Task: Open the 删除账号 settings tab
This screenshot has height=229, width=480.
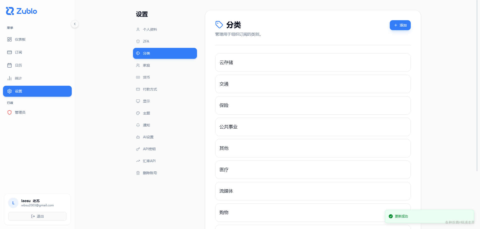Action: 165,173
